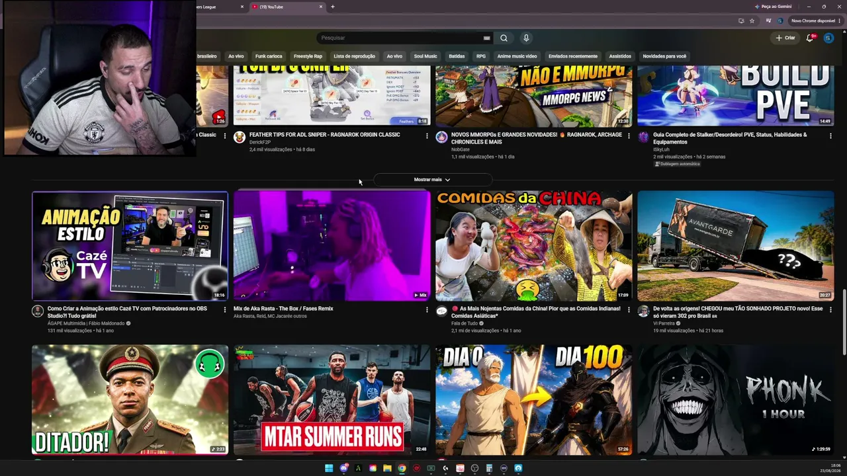The image size is (847, 476).
Task: Play the Phonk 1 Hour thumbnail
Action: pyautogui.click(x=735, y=400)
